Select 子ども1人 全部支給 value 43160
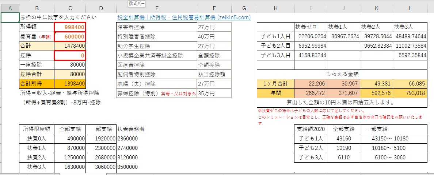434x175 pixels. (343, 139)
